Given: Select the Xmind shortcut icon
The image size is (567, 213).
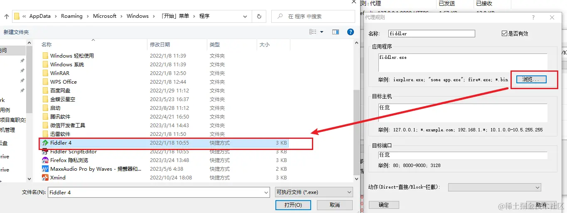Looking at the screenshot, I should point(45,178).
